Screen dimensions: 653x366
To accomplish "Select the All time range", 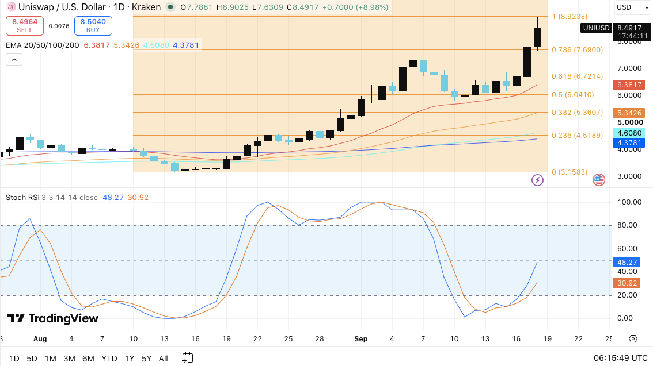I will point(164,358).
